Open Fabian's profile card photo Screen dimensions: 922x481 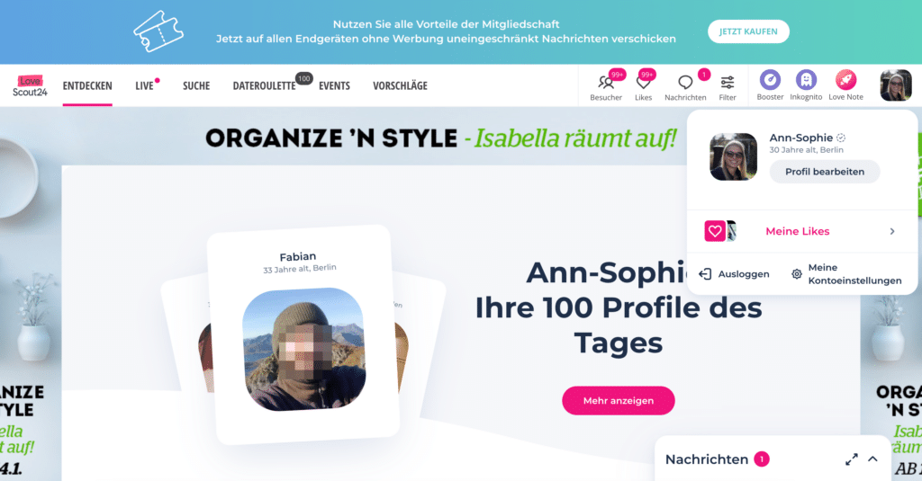304,349
